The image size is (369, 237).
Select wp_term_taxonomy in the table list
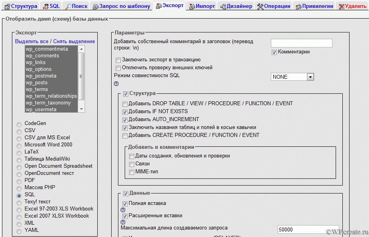[51, 103]
